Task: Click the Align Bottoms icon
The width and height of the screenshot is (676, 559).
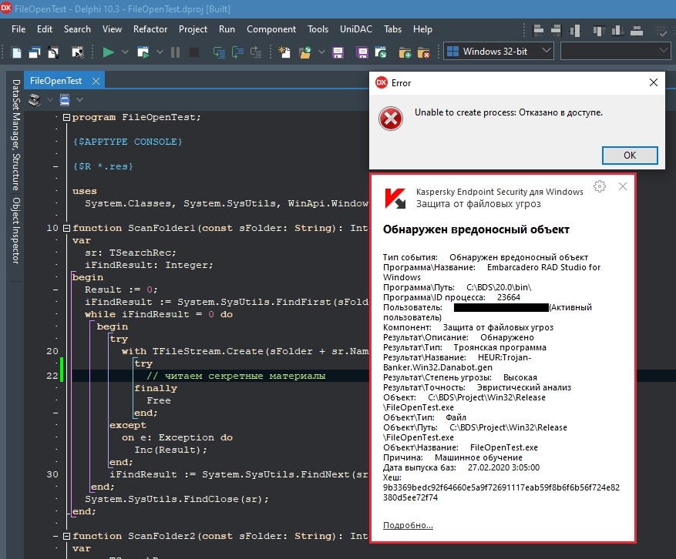Action: (617, 30)
